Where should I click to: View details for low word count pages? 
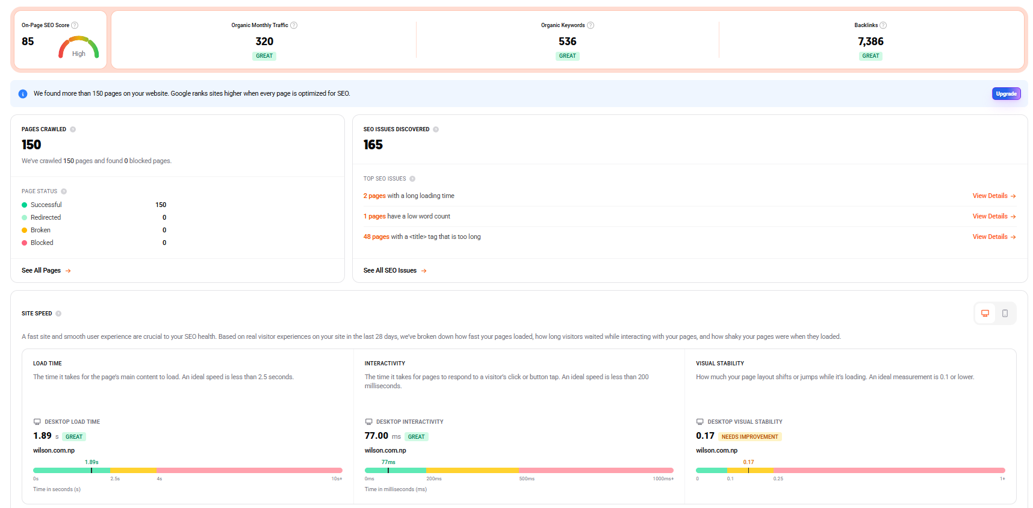pos(994,217)
